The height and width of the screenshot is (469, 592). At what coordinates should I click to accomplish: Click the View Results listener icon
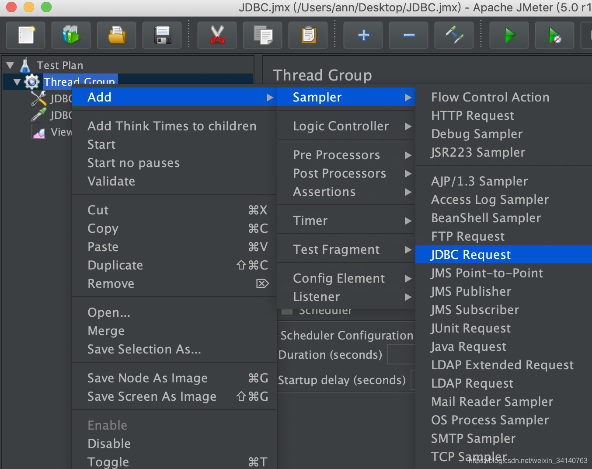pos(39,132)
